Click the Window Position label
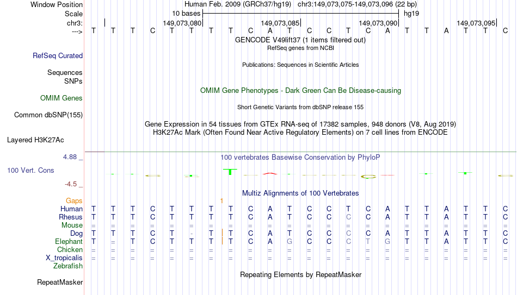The width and height of the screenshot is (517, 295). (57, 4)
